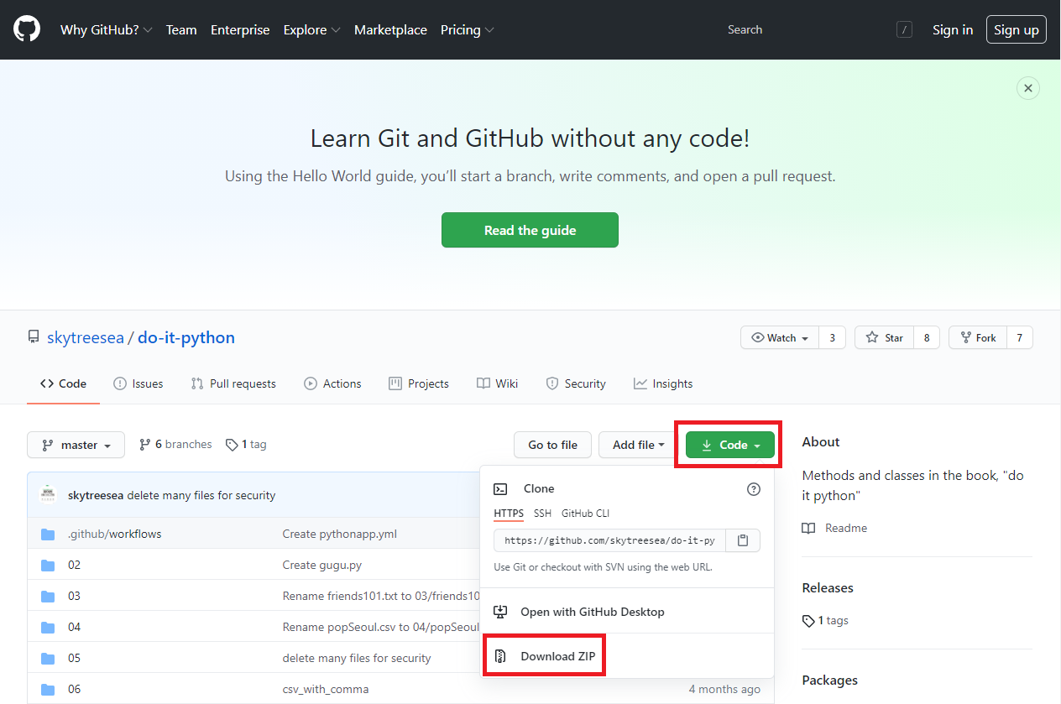Expand the Pricing menu
Screen dimensions: 1061x704
[468, 29]
